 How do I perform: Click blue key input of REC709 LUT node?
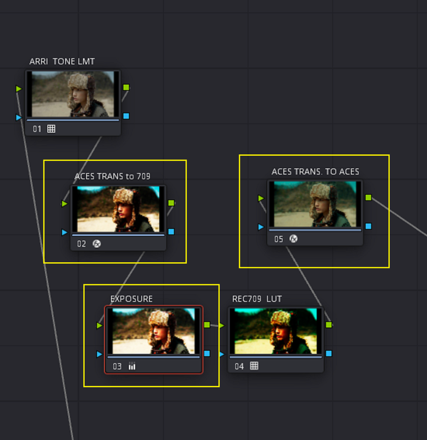[222, 354]
